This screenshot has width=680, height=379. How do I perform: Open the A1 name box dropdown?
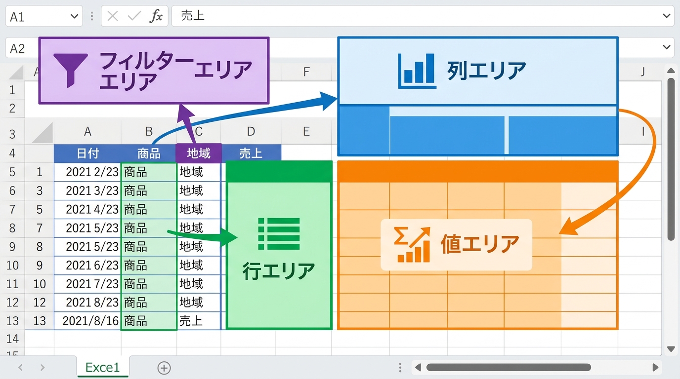point(75,17)
